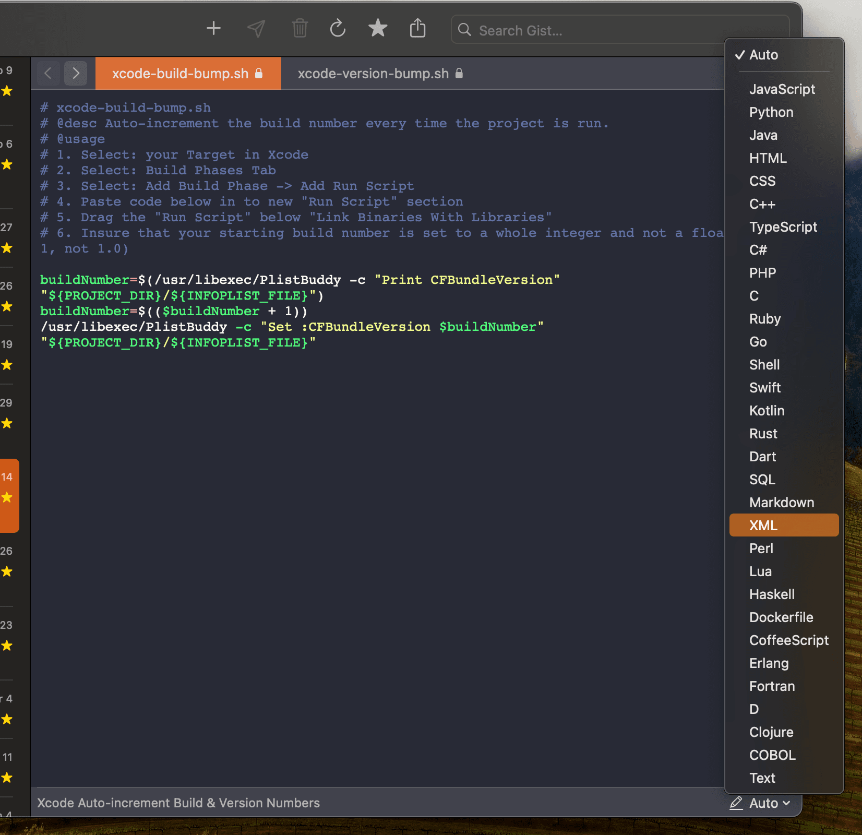Click the pencil edit icon in status bar
Viewport: 862px width, 835px height.
click(736, 803)
